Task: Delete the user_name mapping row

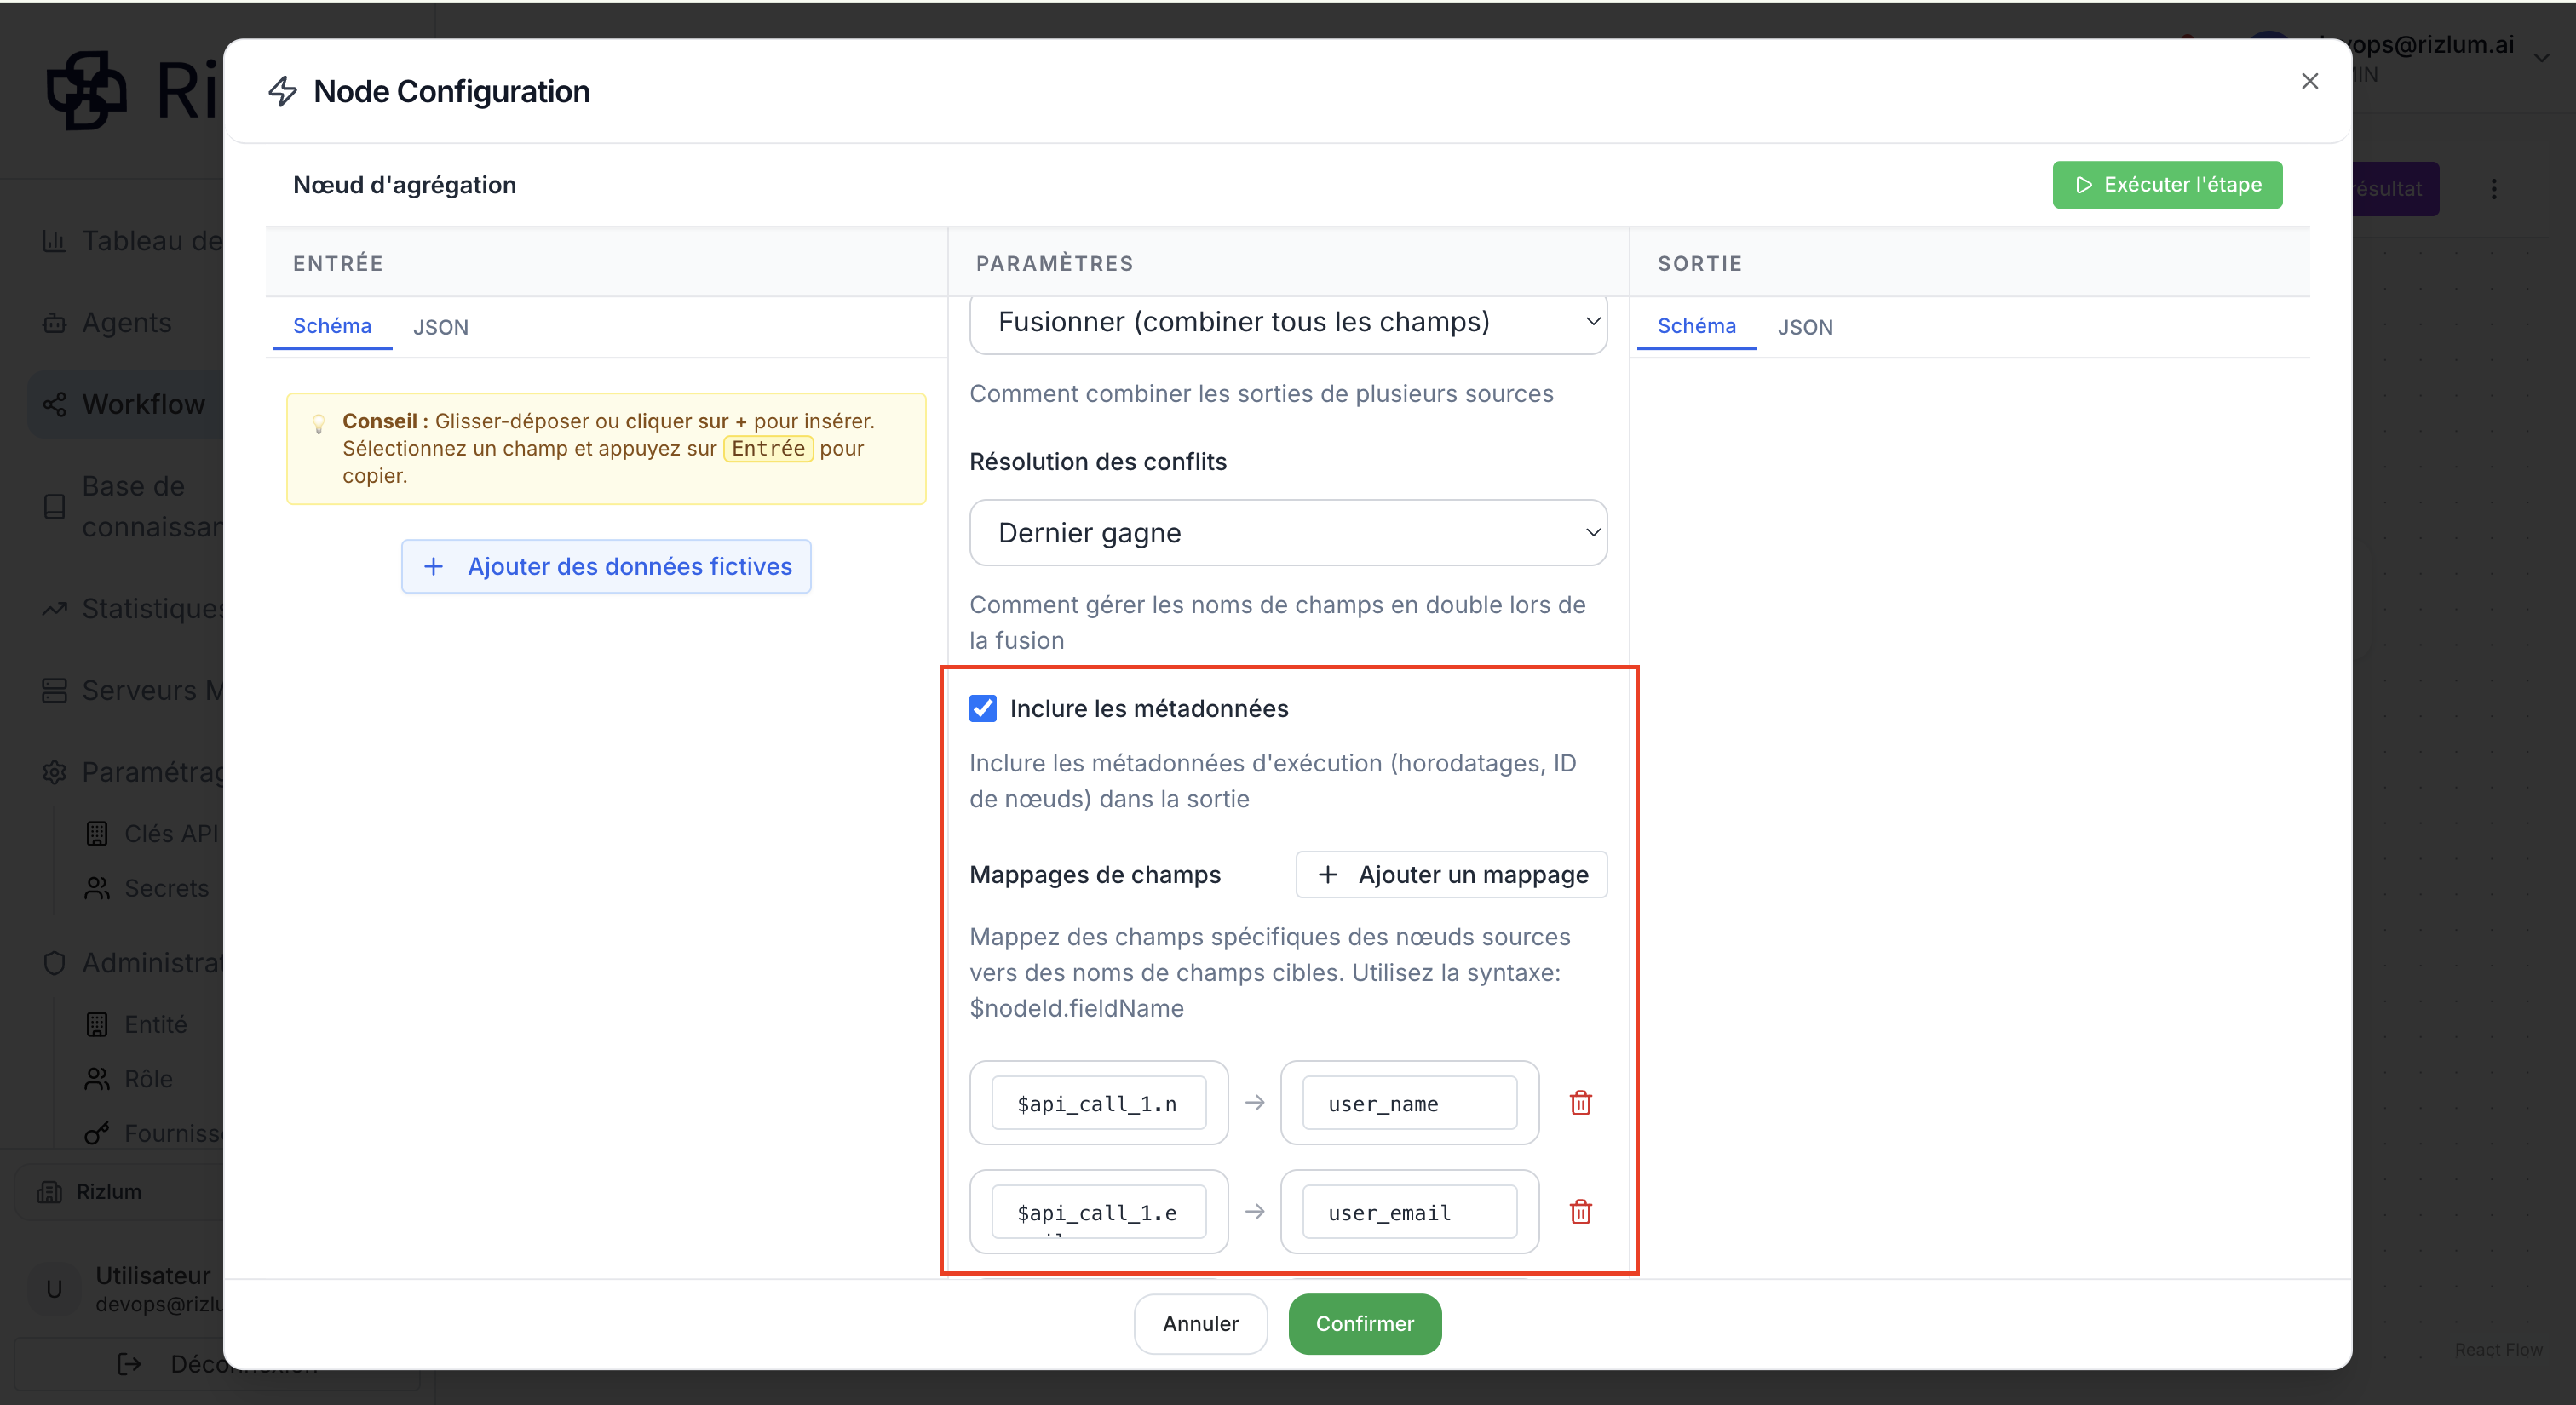Action: pyautogui.click(x=1580, y=1104)
